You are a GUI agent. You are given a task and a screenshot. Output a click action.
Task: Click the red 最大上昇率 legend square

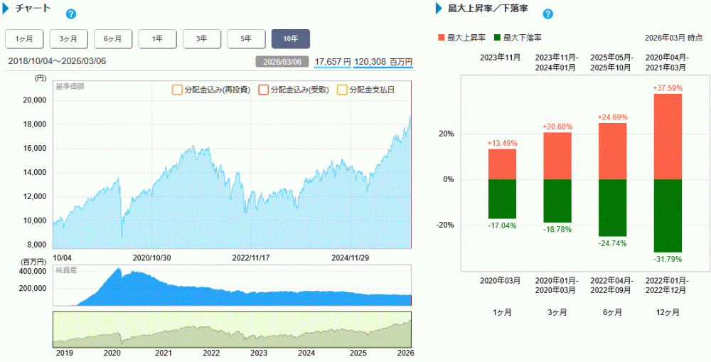[x=442, y=38]
